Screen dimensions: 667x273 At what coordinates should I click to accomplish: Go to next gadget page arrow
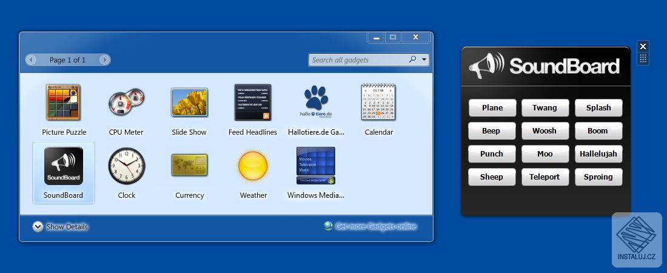[105, 60]
